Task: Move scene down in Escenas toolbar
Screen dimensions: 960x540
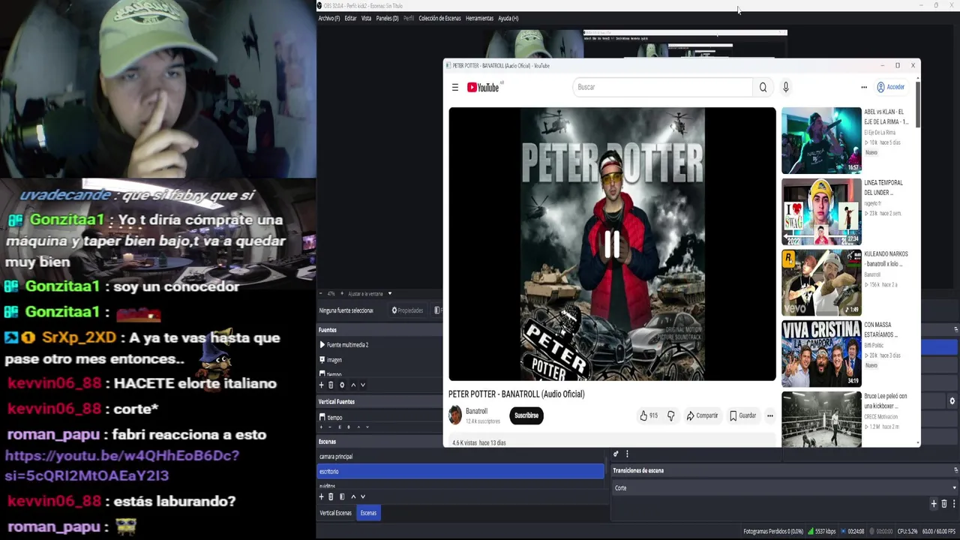Action: (363, 496)
